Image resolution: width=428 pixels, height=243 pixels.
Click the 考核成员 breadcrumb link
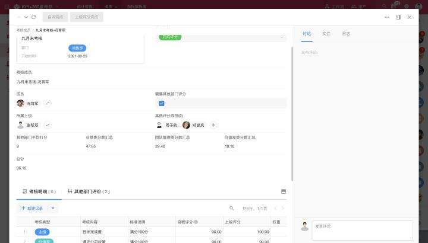23,30
